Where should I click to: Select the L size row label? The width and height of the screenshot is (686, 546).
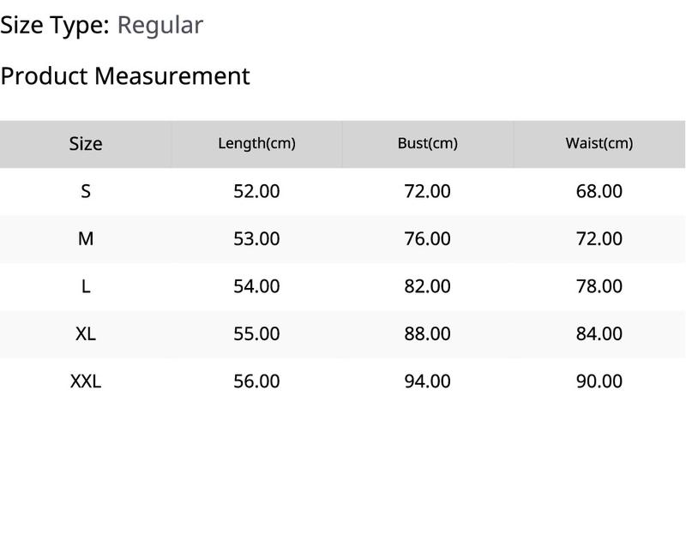coord(86,286)
